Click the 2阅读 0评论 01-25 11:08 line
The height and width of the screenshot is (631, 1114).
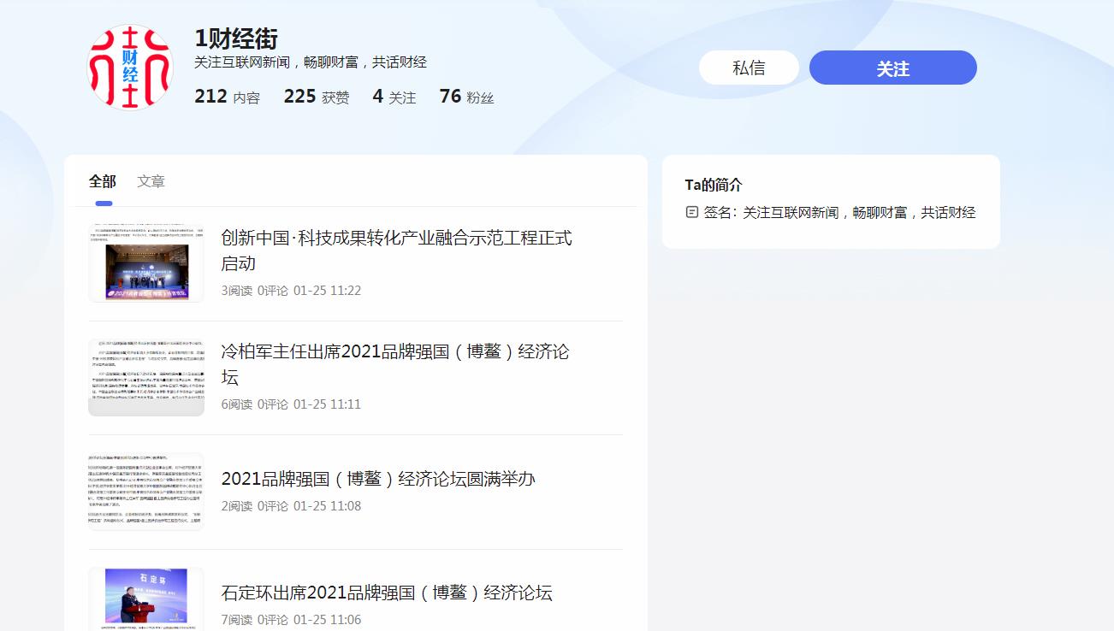tap(291, 506)
